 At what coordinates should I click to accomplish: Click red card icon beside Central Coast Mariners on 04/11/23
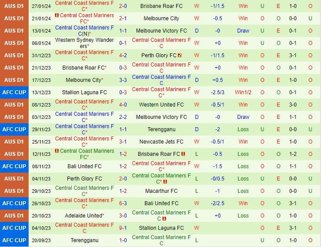tap(165, 182)
